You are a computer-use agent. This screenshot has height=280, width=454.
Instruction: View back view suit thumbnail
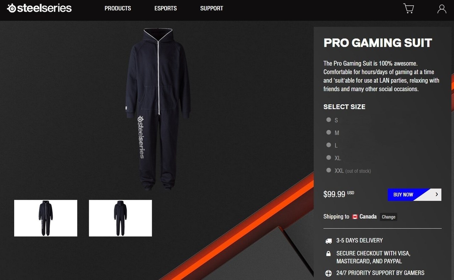(120, 218)
